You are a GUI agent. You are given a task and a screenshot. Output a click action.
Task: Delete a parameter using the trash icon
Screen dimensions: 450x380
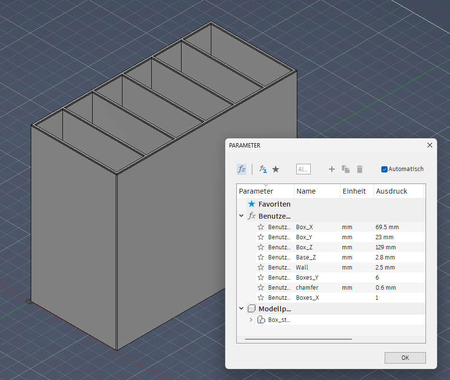pyautogui.click(x=359, y=169)
